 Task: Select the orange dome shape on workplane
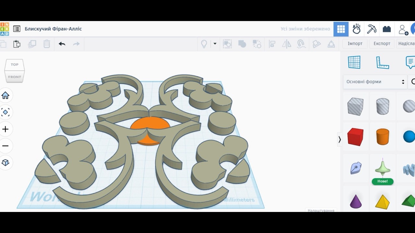(x=150, y=123)
